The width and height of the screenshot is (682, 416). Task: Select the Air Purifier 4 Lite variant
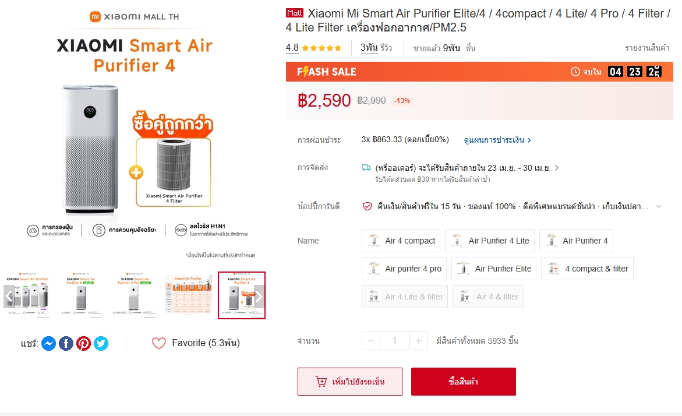[490, 241]
